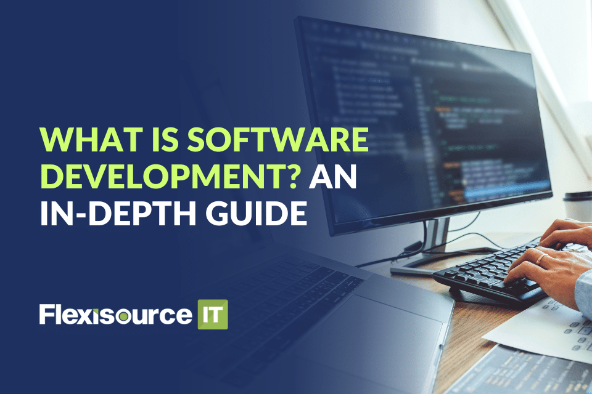Image resolution: width=592 pixels, height=394 pixels.
Task: Click the green word "DEVELOPMENT?"
Action: (171, 177)
